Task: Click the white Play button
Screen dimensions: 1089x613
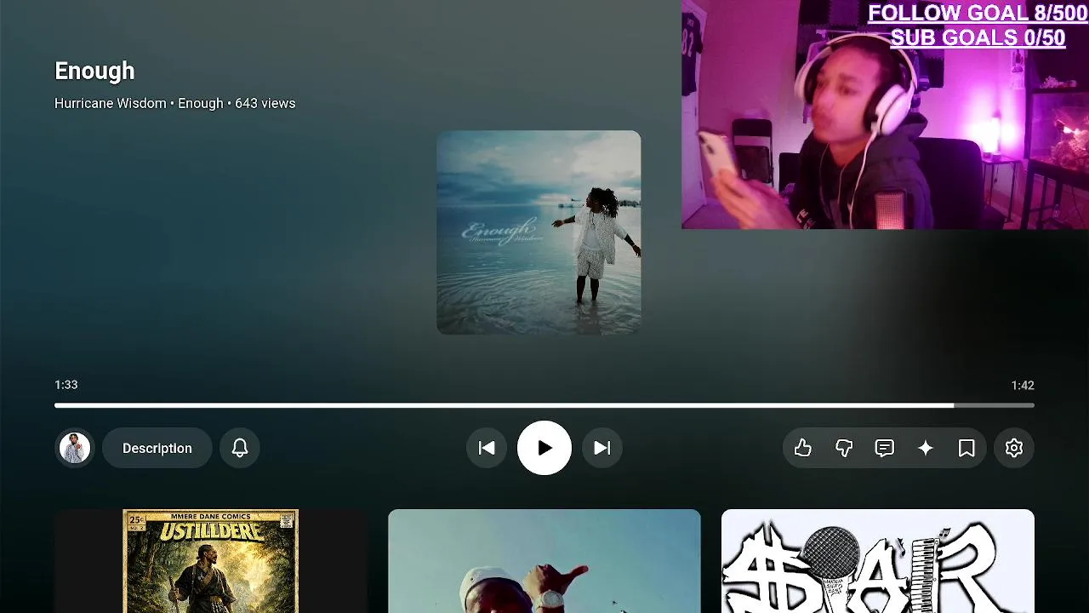Action: [544, 448]
